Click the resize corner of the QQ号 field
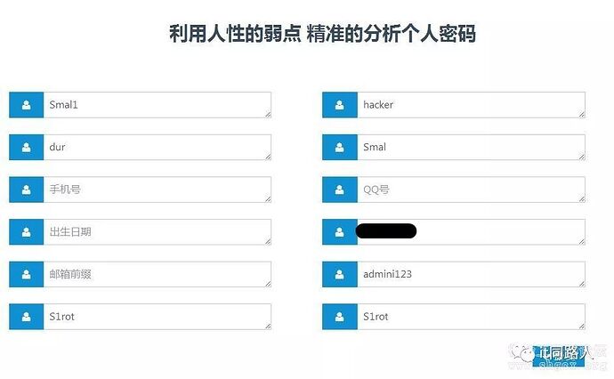 click(580, 198)
